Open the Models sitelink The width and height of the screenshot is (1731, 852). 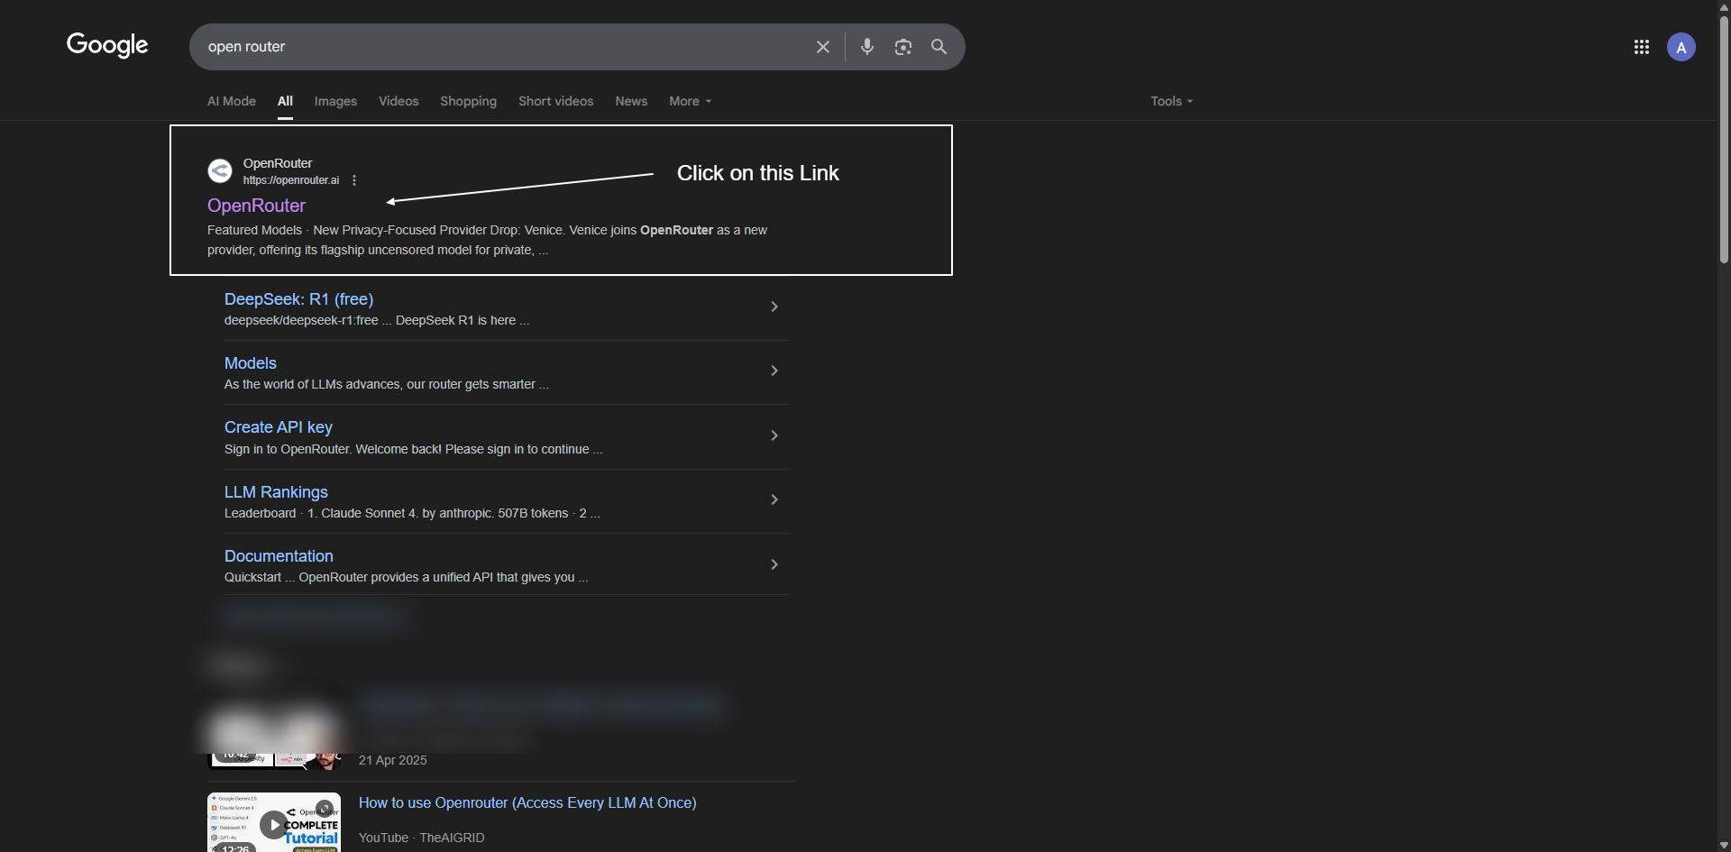[251, 363]
